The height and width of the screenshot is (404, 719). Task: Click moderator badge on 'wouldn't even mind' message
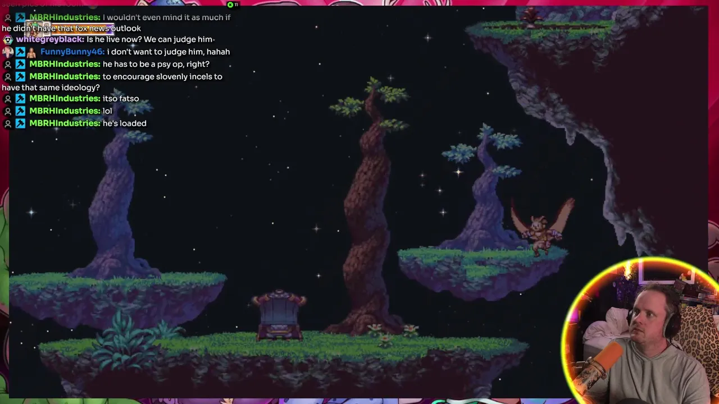tap(20, 18)
